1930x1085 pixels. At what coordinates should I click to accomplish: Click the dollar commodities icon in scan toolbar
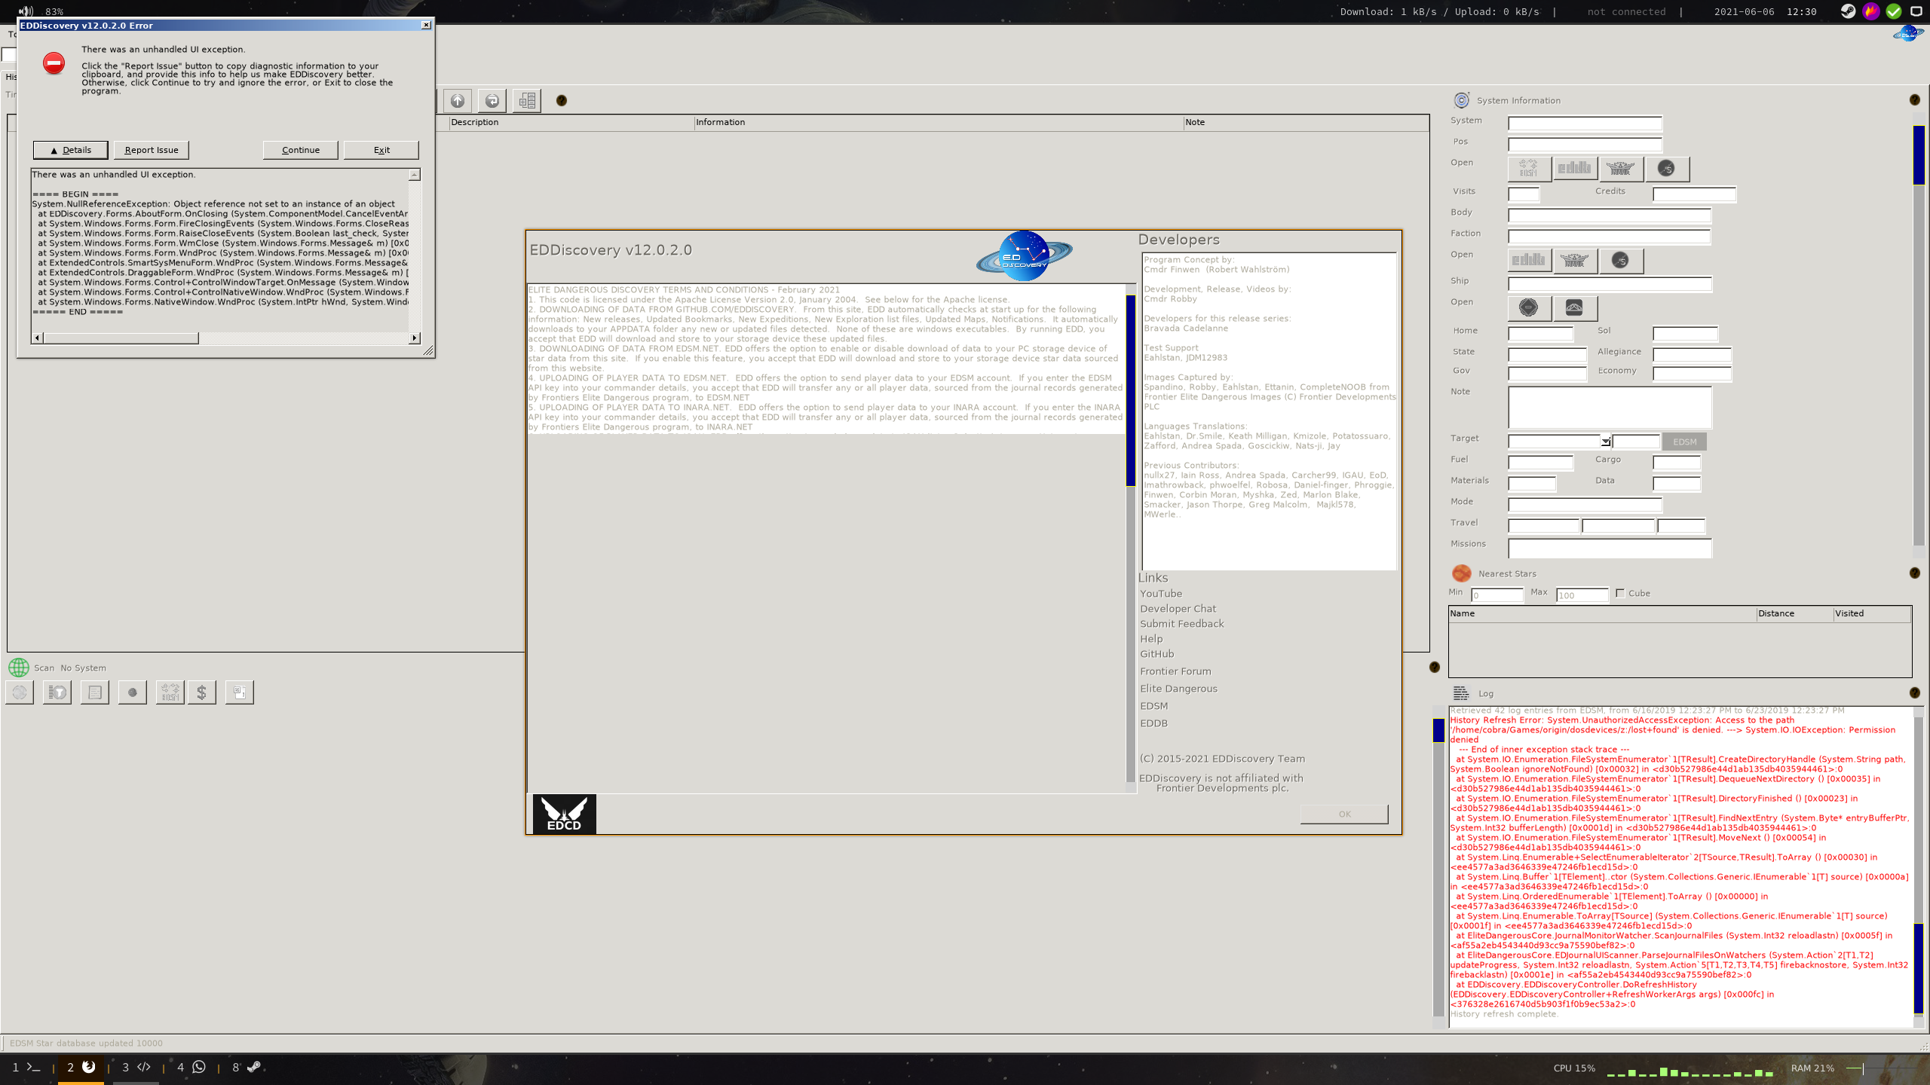pos(201,692)
